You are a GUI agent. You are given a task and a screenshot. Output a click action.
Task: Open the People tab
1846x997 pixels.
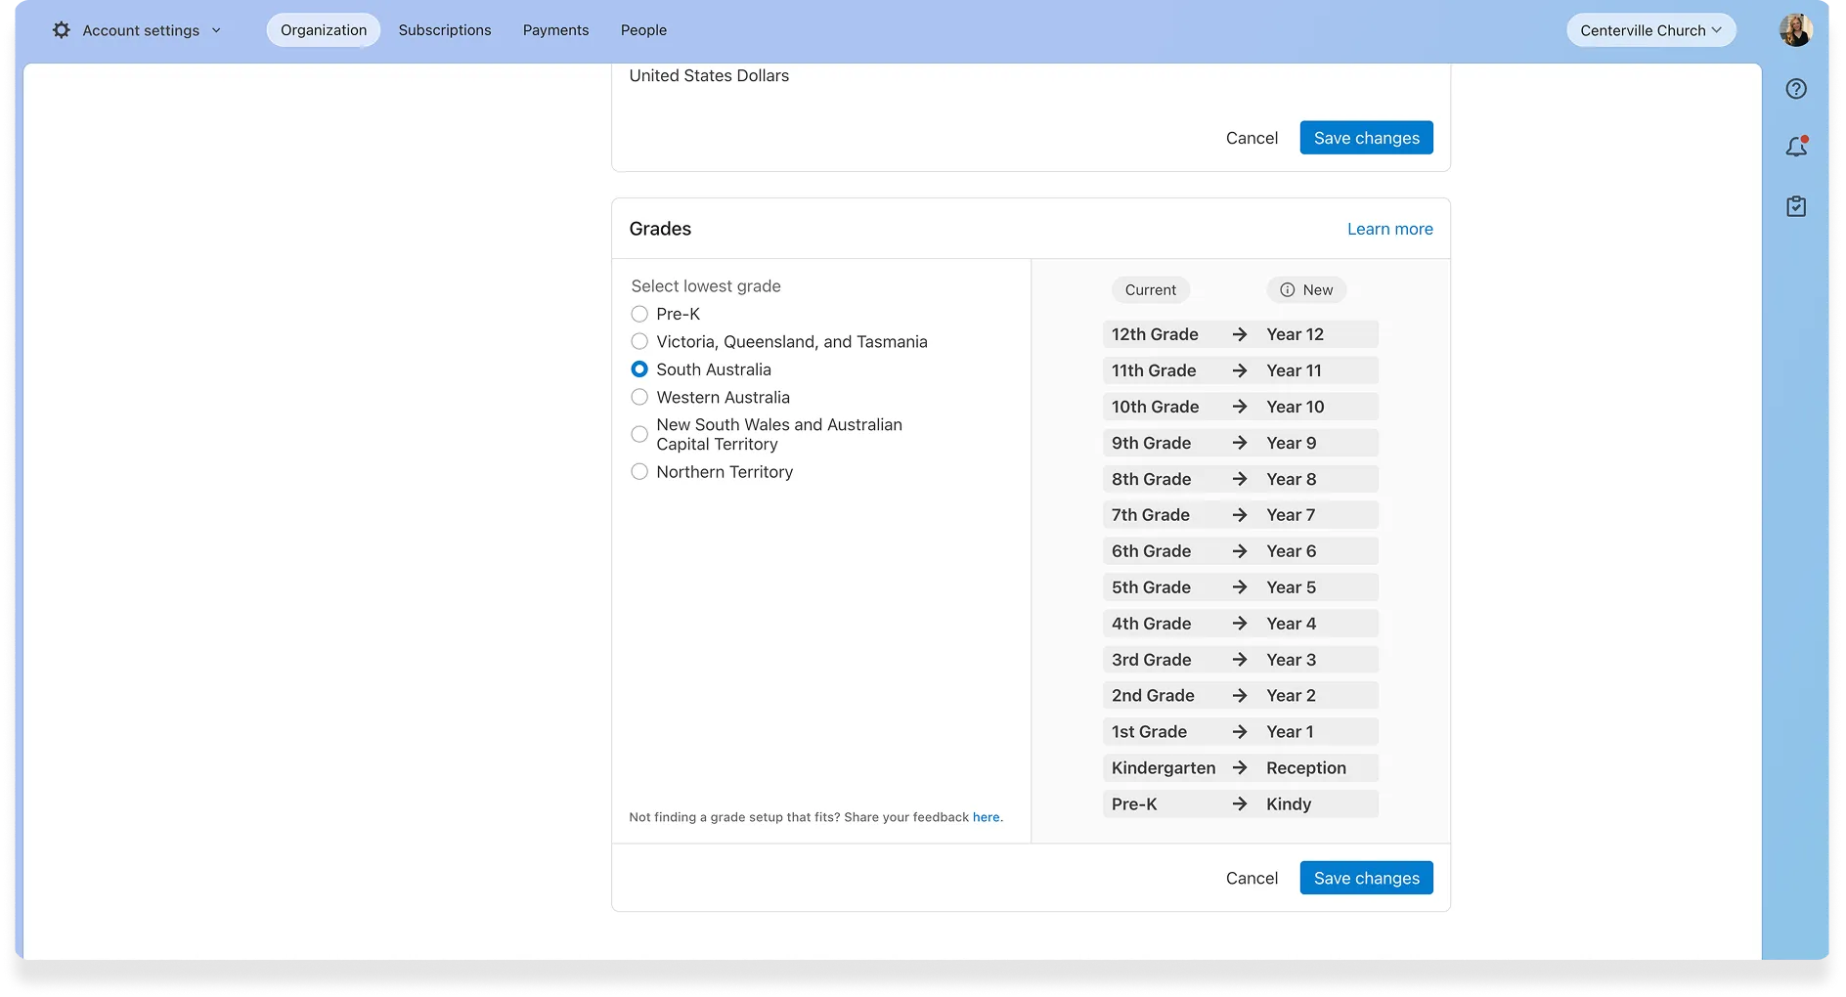pos(643,30)
